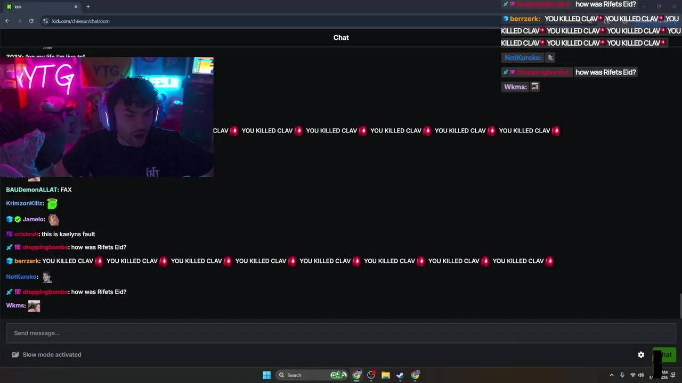Click Wkms name in top-right overlay

tap(515, 87)
